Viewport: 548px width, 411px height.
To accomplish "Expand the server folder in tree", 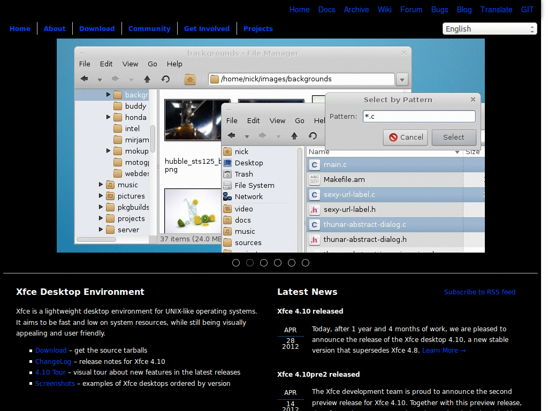I will coord(101,229).
